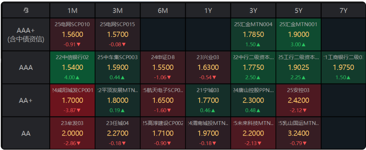The image size is (366, 150).
Task: Open the 24申证D8 bond cell
Action: coord(163,68)
